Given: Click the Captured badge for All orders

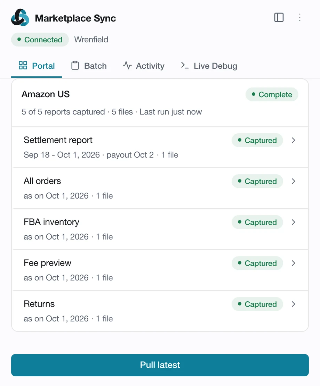Looking at the screenshot, I should (257, 181).
